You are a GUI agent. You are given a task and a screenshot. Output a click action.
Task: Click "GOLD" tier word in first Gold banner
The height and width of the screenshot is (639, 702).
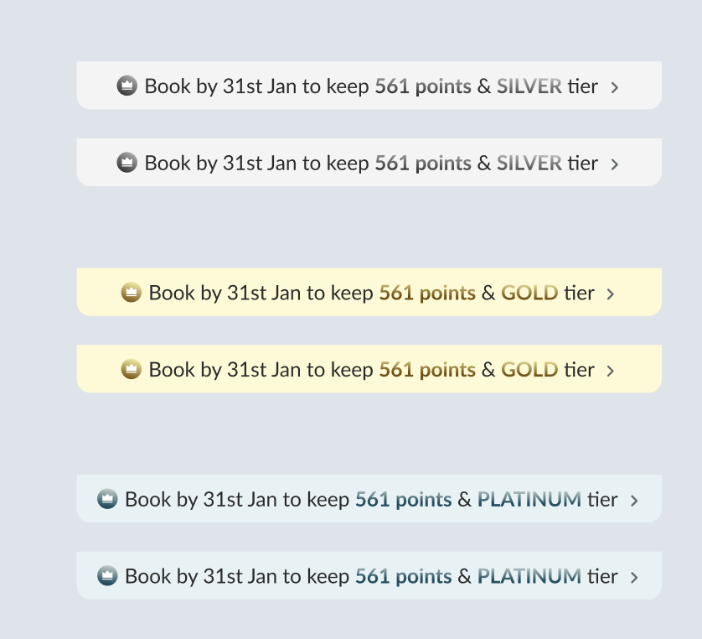pos(529,293)
